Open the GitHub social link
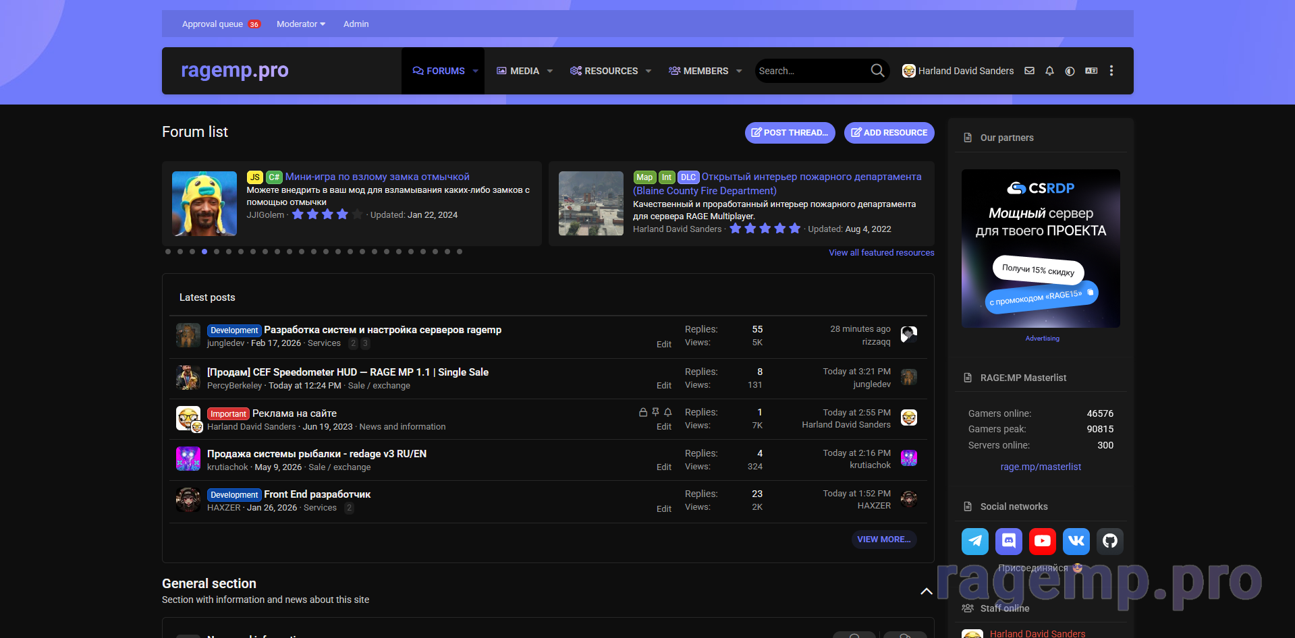 tap(1110, 541)
